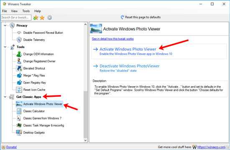The image size is (230, 150).
Task: Select the Get Classic Apps category label
Action: click(x=28, y=97)
